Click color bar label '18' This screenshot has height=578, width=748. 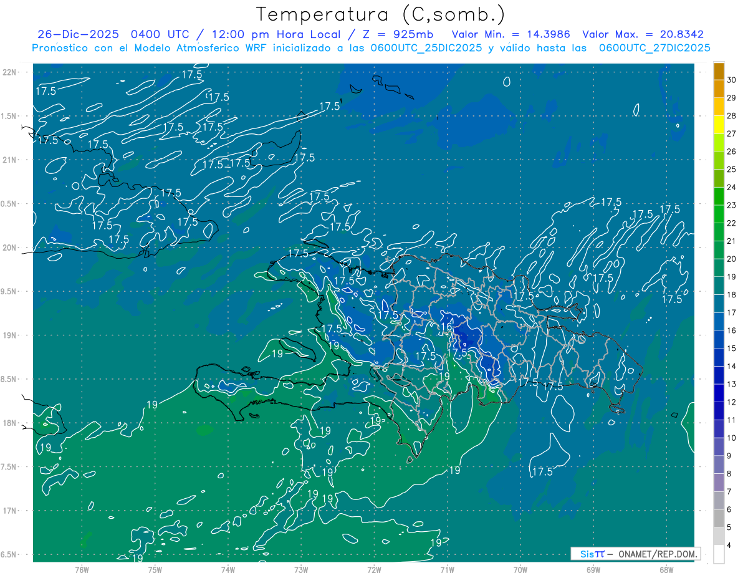(x=732, y=294)
